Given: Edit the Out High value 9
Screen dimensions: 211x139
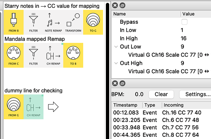Looking at the screenshot, I should [x=182, y=63].
